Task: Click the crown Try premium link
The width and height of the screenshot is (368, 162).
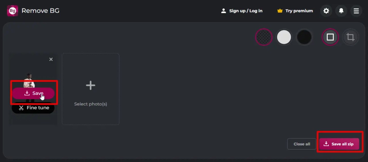Action: [x=295, y=11]
